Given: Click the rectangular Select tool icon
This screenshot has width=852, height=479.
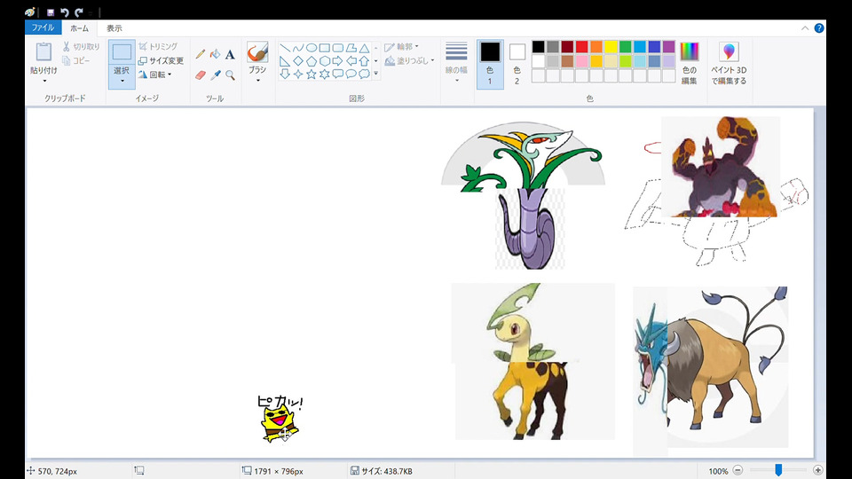Looking at the screenshot, I should [122, 52].
